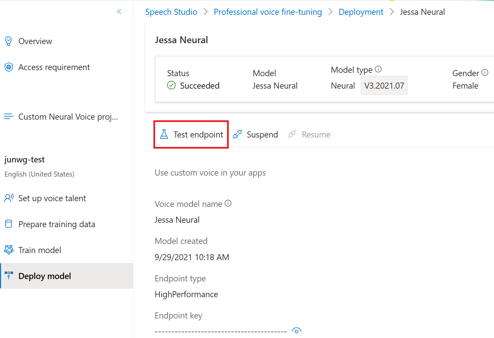Go to Speech Studio breadcrumb link
Viewport: 494px width, 338px height.
coord(171,12)
